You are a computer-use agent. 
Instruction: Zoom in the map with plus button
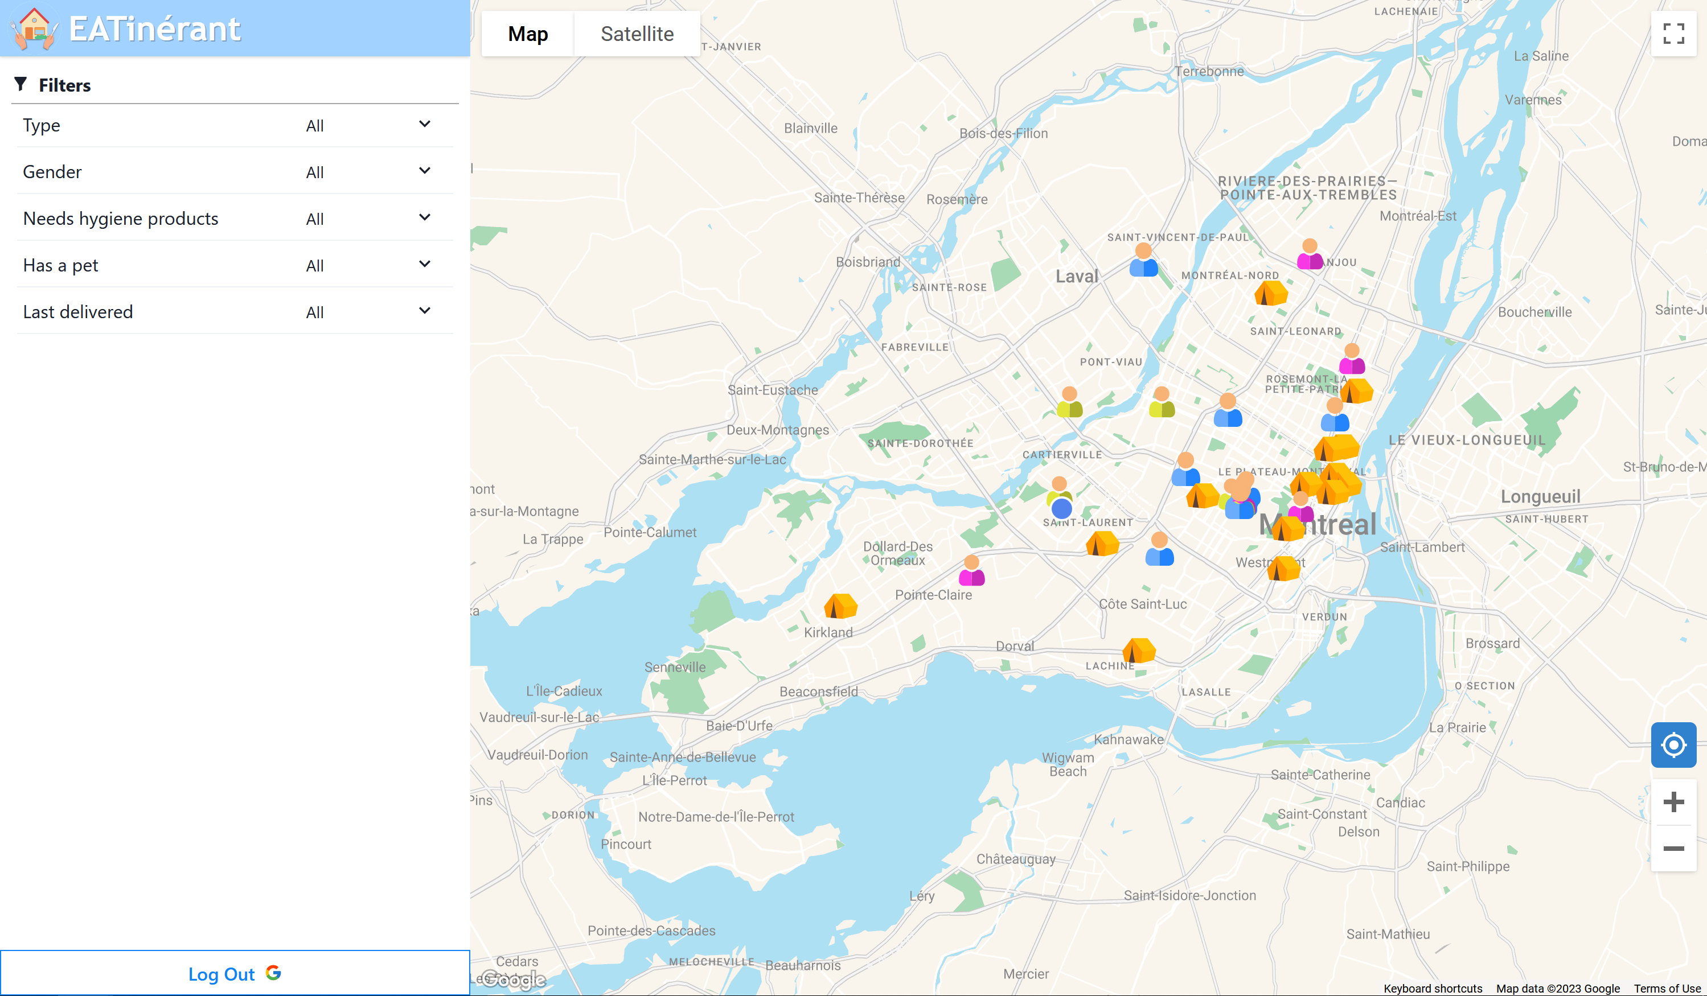pos(1673,802)
